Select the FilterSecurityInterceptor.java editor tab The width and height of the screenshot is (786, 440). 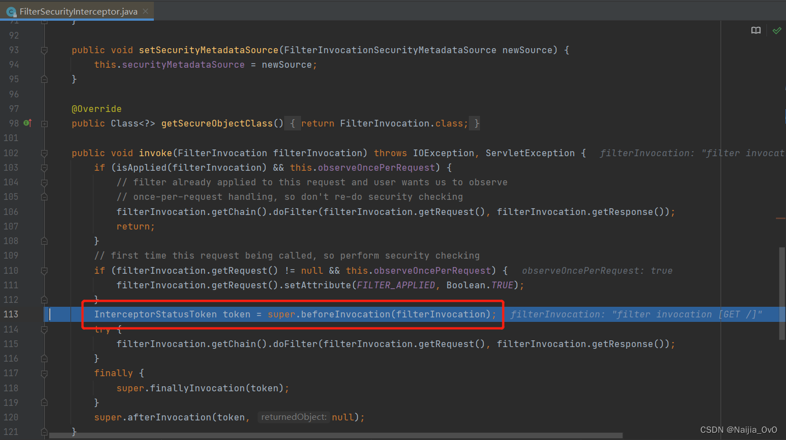tap(78, 11)
